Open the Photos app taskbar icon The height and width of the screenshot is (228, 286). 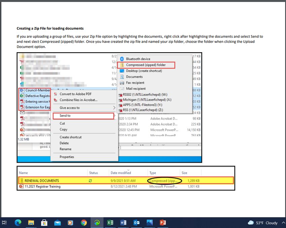(x=150, y=223)
